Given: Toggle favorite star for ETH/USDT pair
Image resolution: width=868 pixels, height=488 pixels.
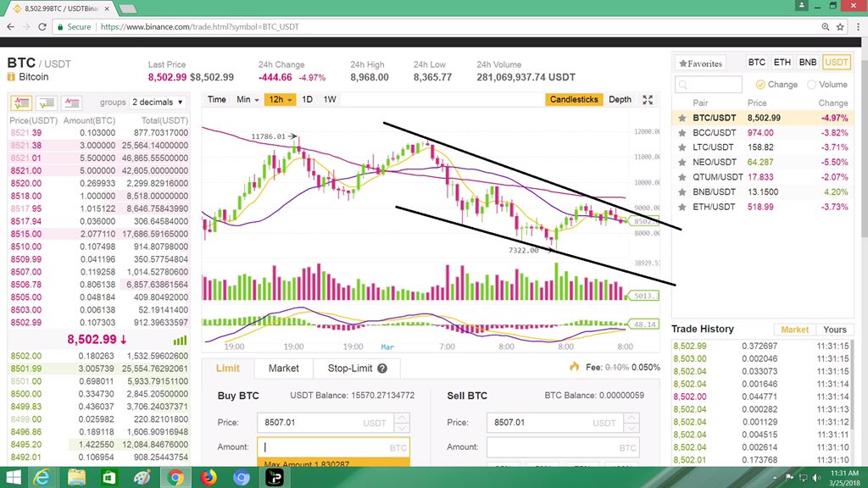Looking at the screenshot, I should (x=682, y=207).
